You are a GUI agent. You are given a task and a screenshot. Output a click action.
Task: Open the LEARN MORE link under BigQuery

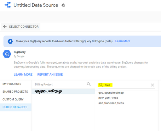click(x=23, y=75)
